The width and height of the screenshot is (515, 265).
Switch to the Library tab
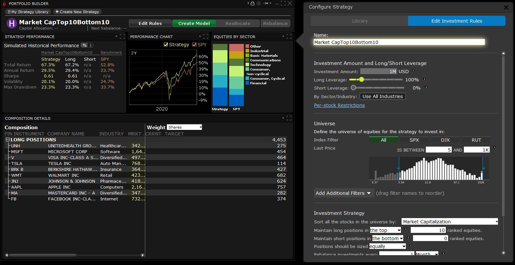[x=360, y=21]
